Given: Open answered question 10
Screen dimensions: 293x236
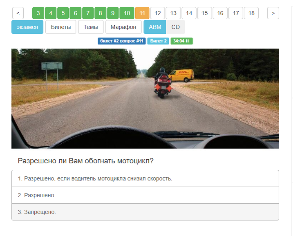Looking at the screenshot, I should [127, 13].
